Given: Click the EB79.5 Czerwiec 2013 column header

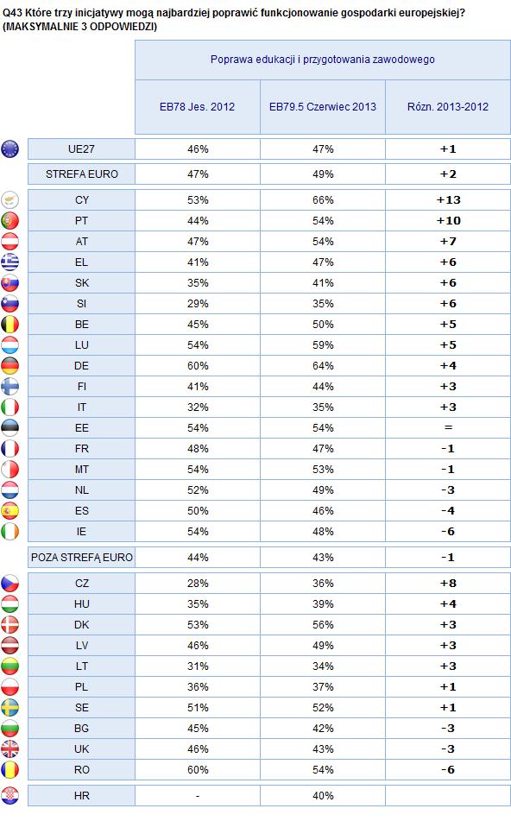Looking at the screenshot, I should [x=323, y=107].
